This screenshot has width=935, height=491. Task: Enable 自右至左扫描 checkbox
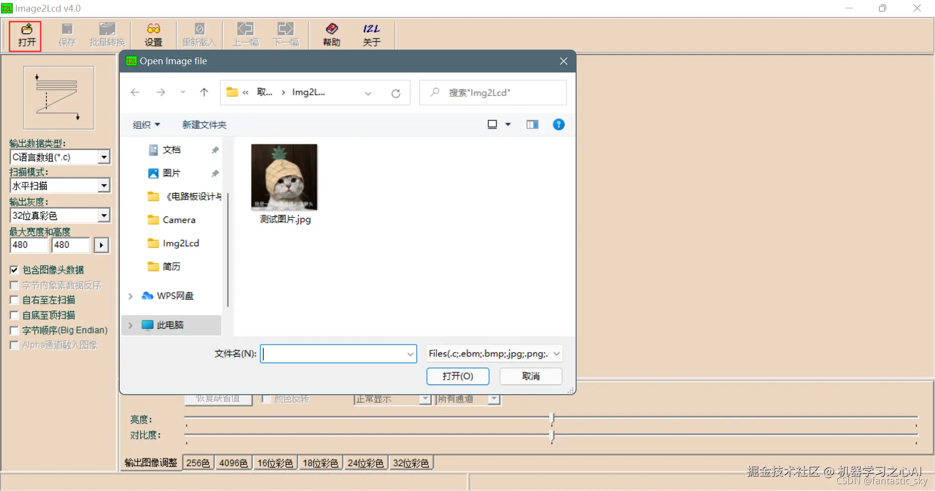coord(14,300)
